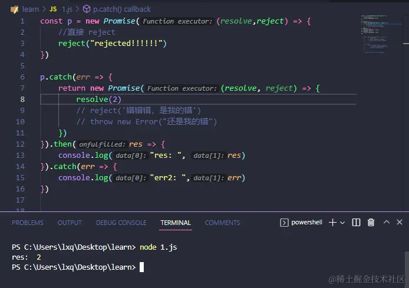This screenshot has width=409, height=288.
Task: Place cursor on 'resolve(2)' code
Action: point(98,100)
